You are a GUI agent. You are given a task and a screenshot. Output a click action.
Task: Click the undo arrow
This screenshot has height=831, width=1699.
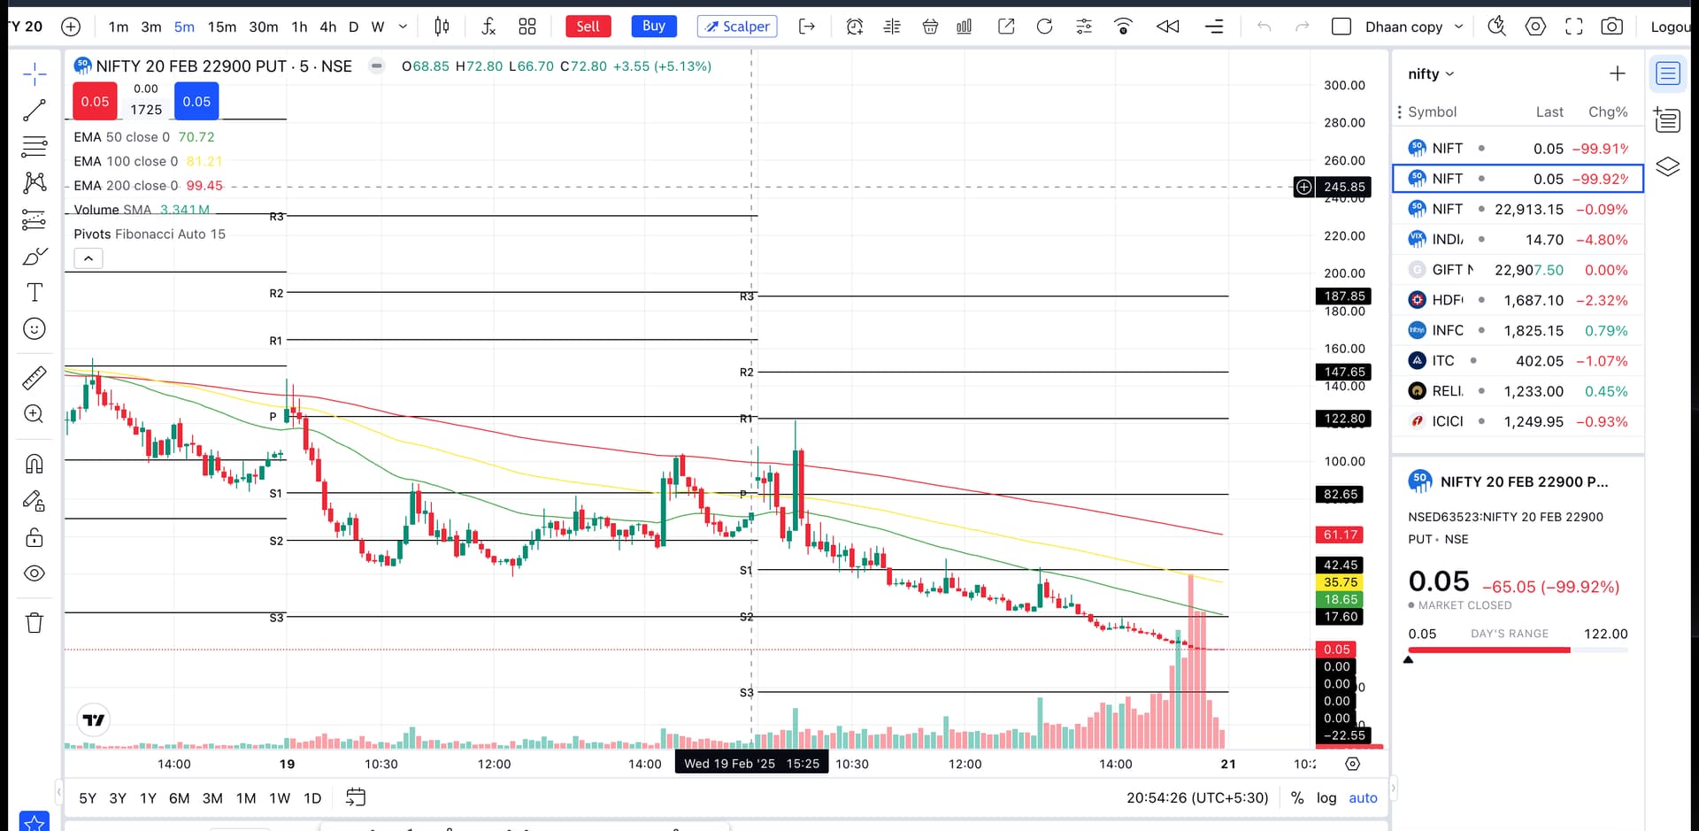point(1264,27)
